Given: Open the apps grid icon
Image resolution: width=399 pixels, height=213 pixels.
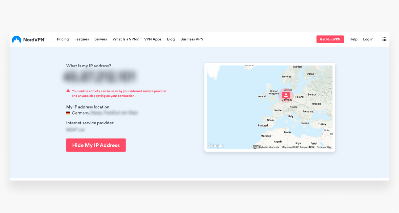Looking at the screenshot, I should [384, 39].
